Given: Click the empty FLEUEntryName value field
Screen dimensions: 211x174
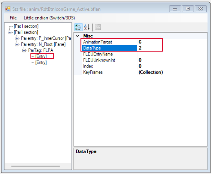Looking at the screenshot, I should coord(172,54).
